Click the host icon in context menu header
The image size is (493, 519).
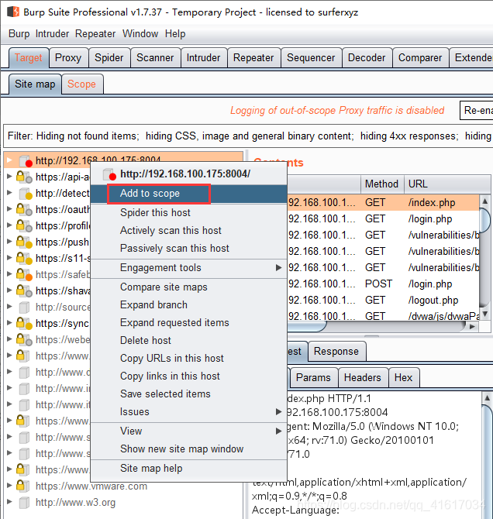click(x=109, y=174)
